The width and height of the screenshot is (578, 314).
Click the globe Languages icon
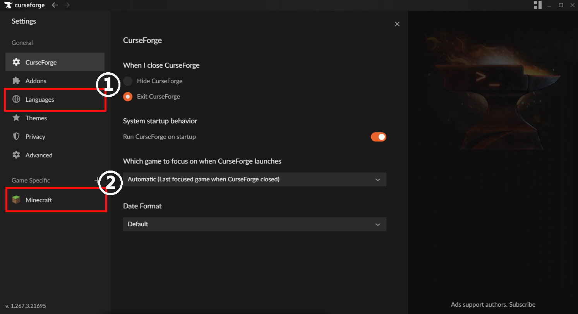[16, 99]
